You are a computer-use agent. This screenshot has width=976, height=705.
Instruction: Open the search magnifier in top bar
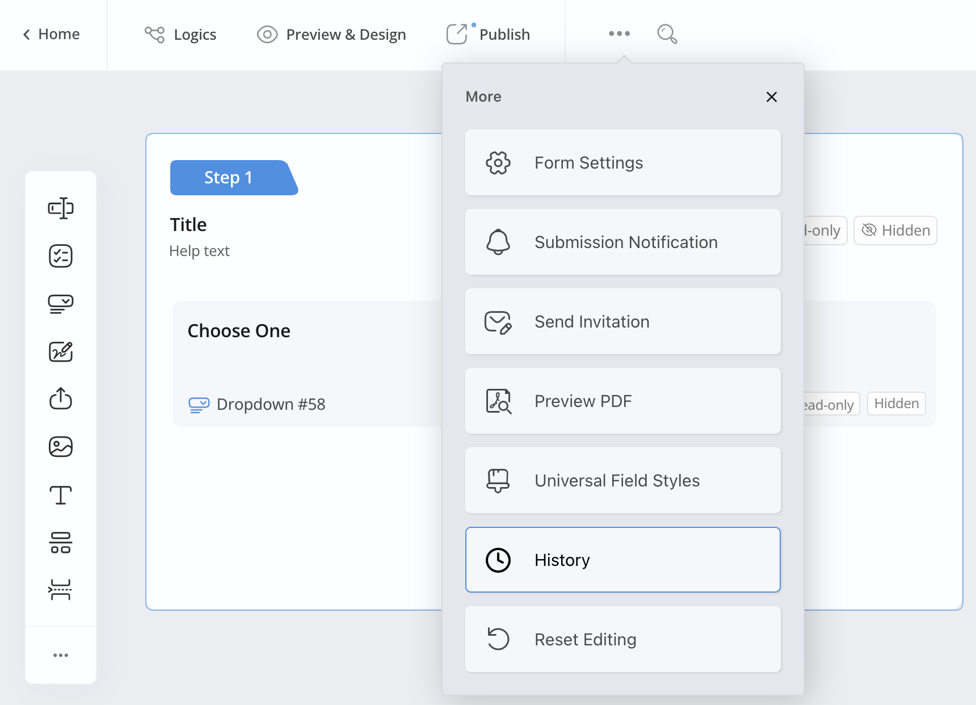(667, 34)
